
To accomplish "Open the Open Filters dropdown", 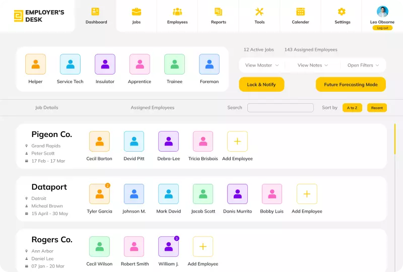I will (363, 65).
